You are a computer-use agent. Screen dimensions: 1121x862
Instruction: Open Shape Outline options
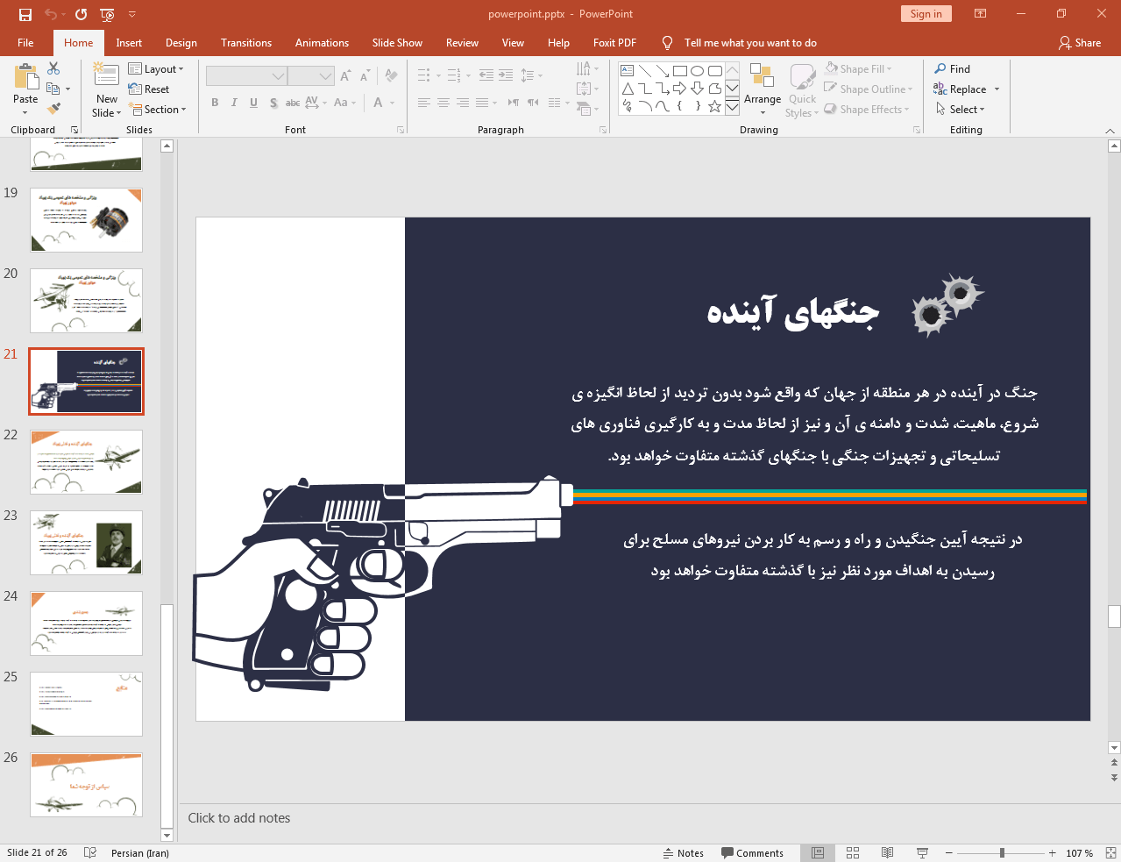(x=869, y=89)
